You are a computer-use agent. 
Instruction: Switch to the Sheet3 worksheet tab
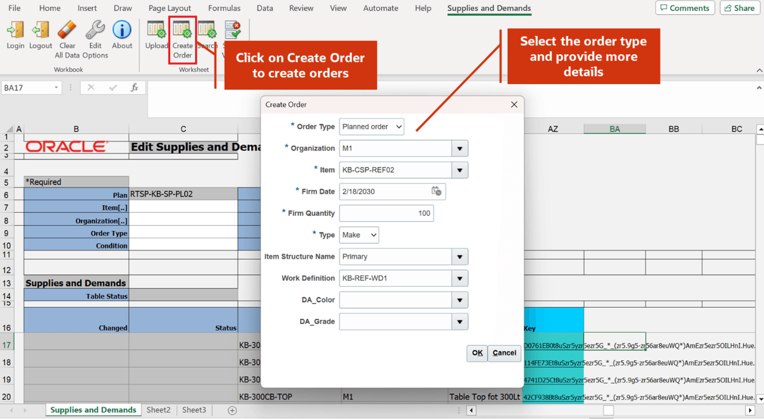pos(194,410)
